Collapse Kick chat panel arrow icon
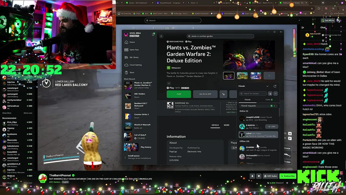346x195 pixels. pos(303,27)
